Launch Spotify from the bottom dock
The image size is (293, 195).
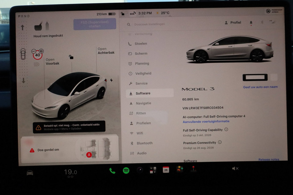[x=126, y=170]
